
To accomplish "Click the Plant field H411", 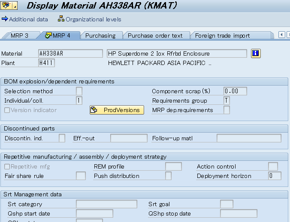I will 46,63.
